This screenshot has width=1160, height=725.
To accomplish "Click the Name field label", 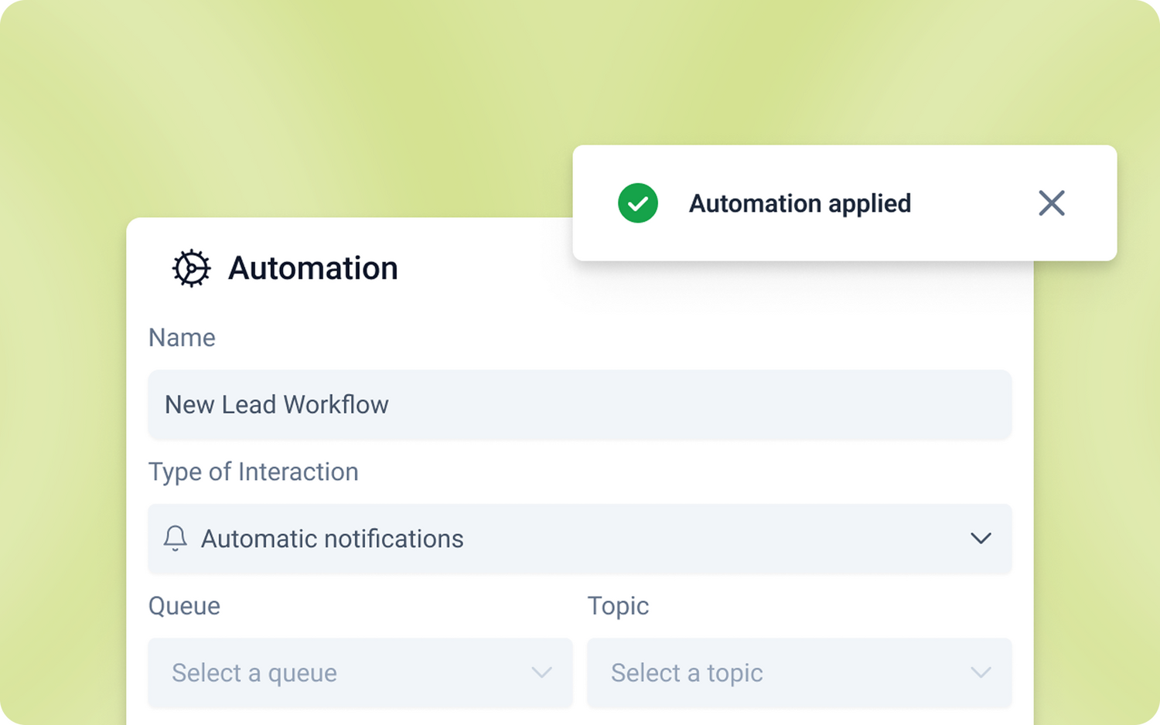I will tap(182, 338).
